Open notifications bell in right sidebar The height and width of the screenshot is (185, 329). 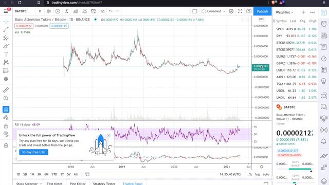pyautogui.click(x=324, y=141)
